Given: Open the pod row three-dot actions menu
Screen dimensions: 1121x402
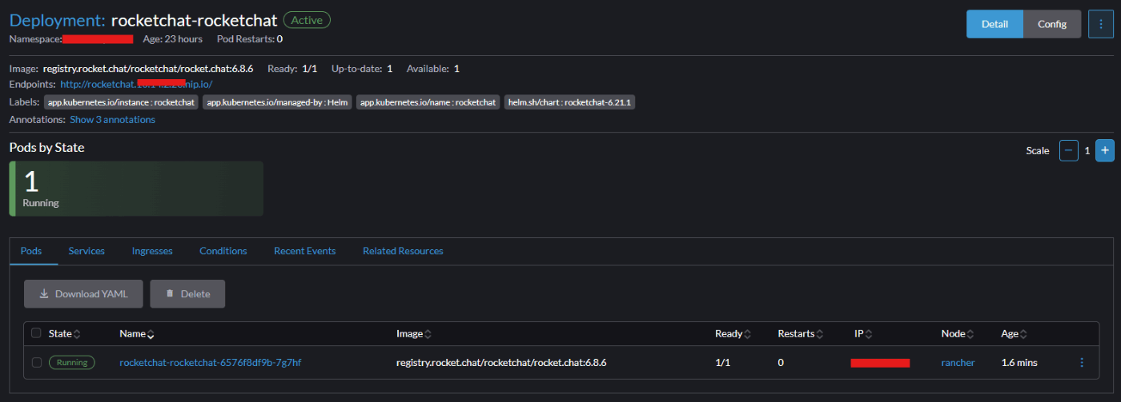Looking at the screenshot, I should [x=1082, y=363].
